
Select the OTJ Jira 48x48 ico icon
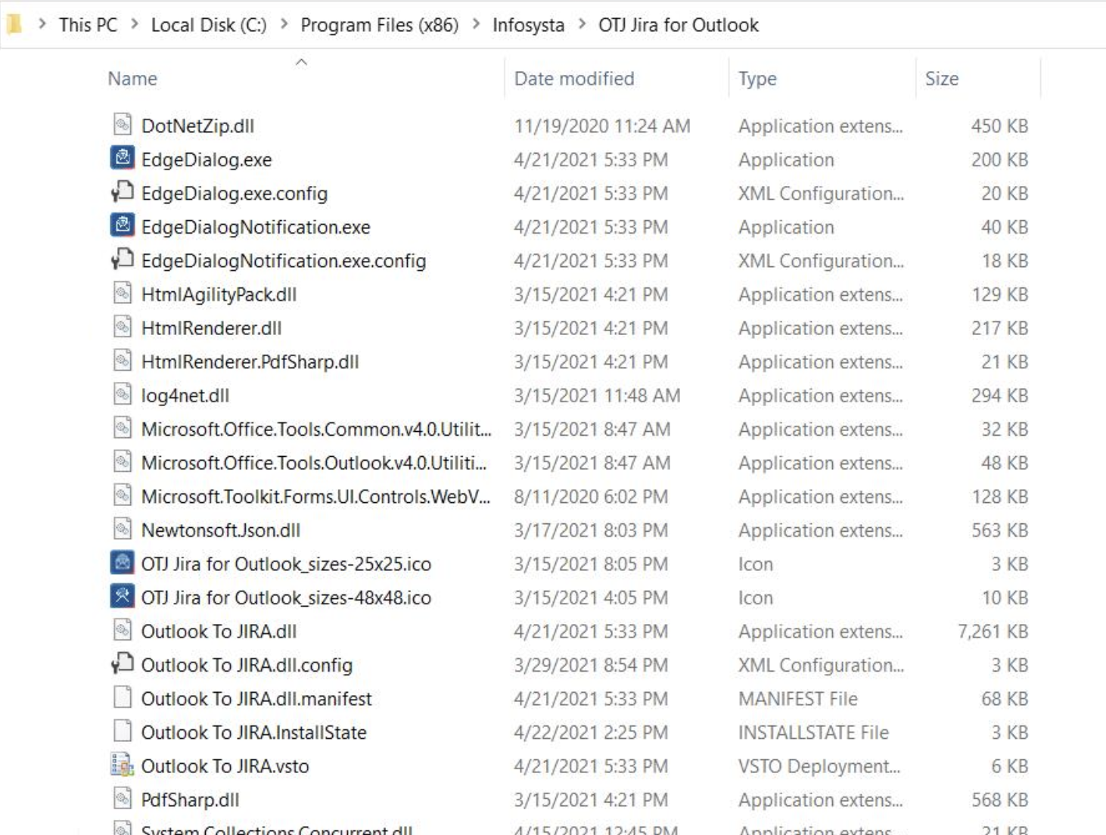(x=123, y=596)
